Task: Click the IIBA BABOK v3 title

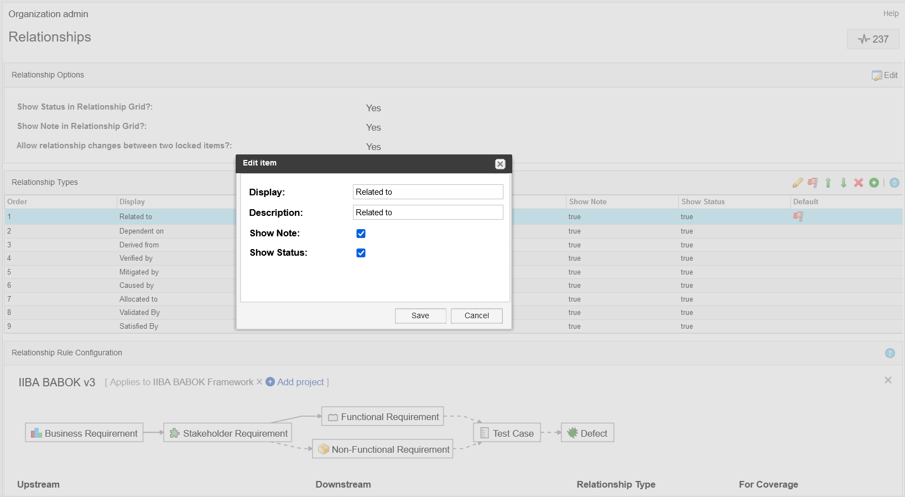Action: click(x=57, y=382)
